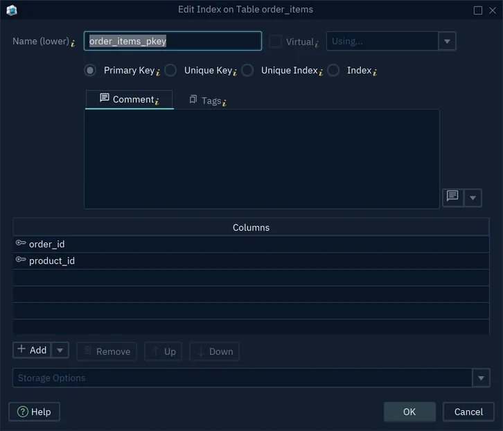The image size is (503, 431).
Task: Click info icon on Tags tab
Action: 224,103
